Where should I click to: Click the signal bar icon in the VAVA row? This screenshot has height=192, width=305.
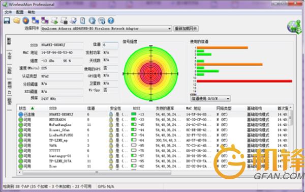click(134, 145)
